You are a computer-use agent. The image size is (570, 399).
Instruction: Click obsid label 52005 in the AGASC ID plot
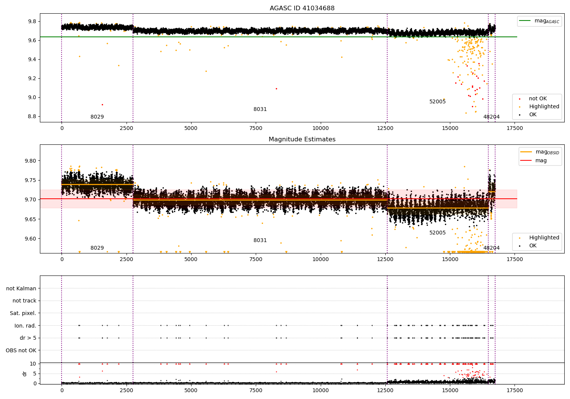(437, 102)
